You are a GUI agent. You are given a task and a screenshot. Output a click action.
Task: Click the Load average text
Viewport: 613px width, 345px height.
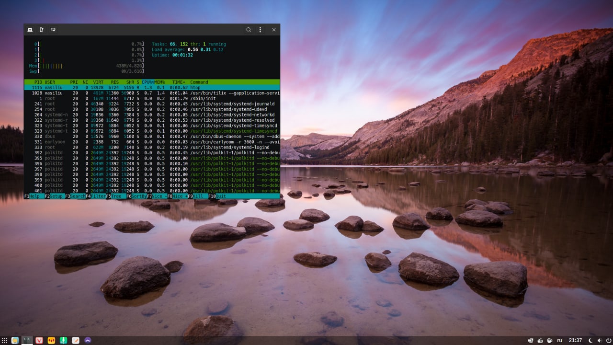point(188,49)
